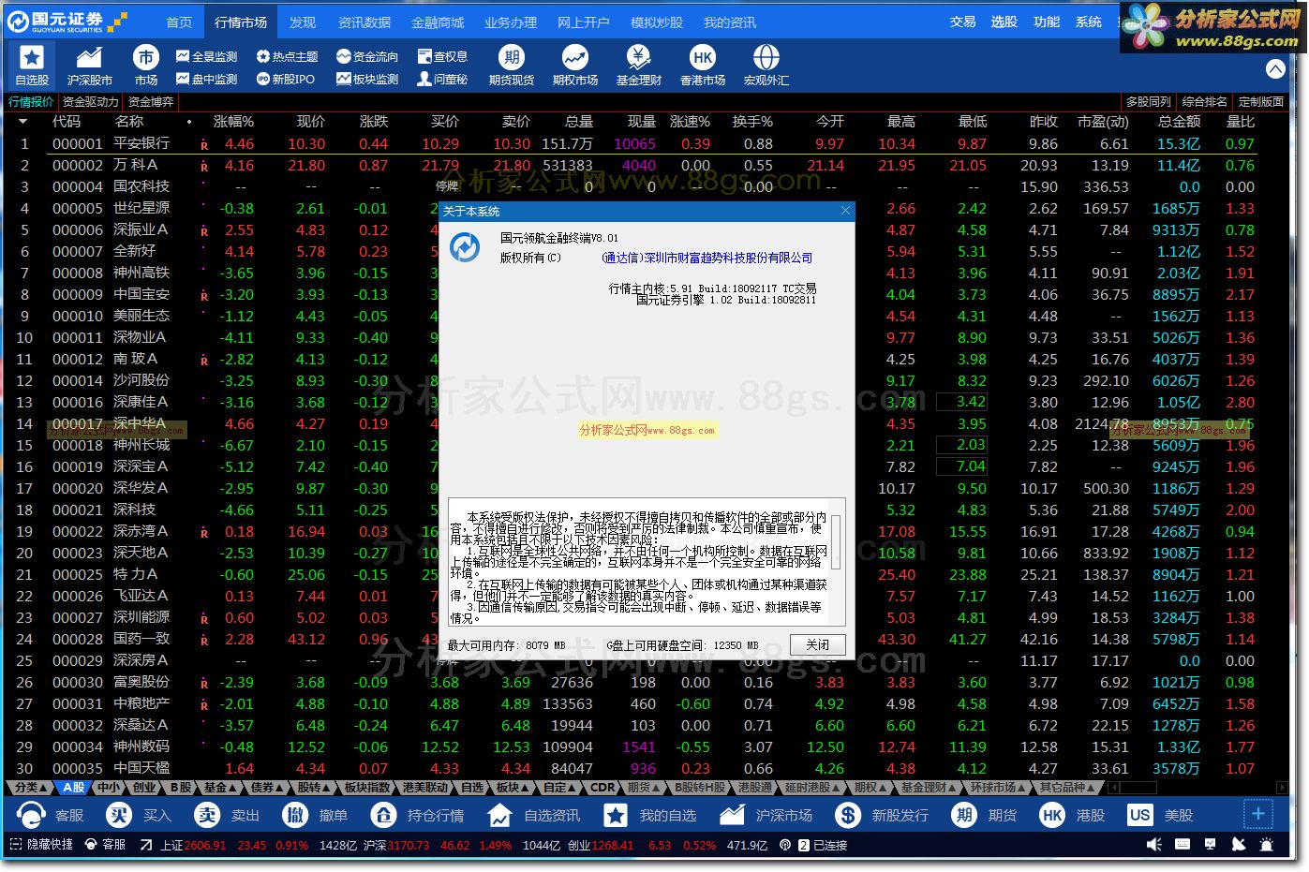1309x872 pixels.
Task: Select the CDR bottom tab
Action: click(x=602, y=788)
